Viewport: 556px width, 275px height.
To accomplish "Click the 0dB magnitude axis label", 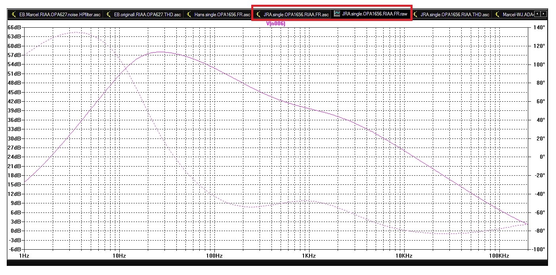I will 15,231.
